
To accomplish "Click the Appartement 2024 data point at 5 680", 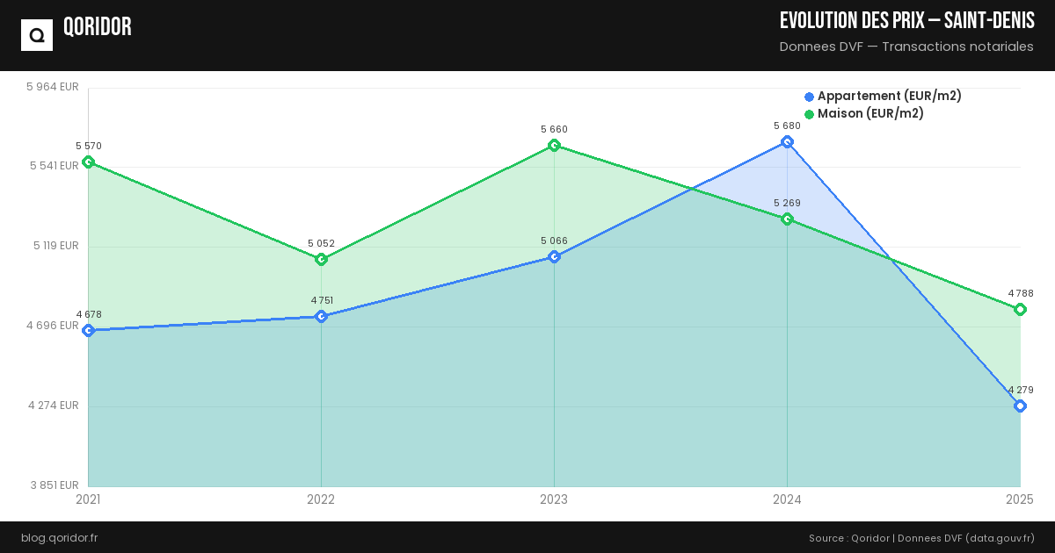I will pos(787,142).
